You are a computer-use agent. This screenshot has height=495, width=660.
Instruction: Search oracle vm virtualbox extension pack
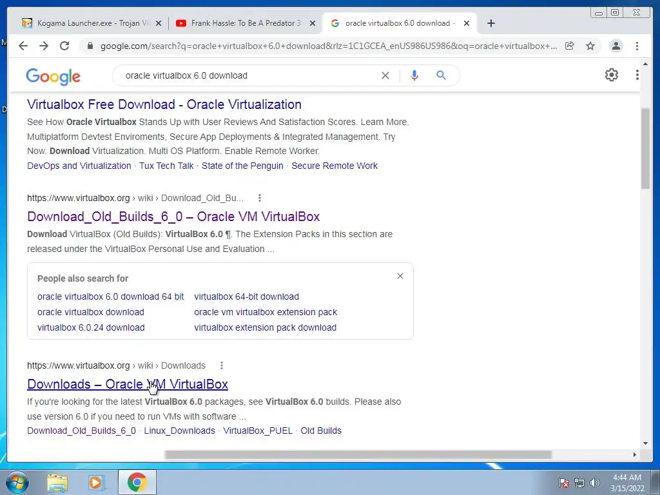coord(266,312)
